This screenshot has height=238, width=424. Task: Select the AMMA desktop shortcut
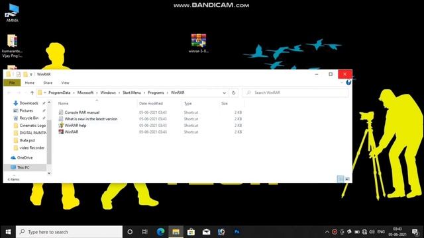(12, 13)
